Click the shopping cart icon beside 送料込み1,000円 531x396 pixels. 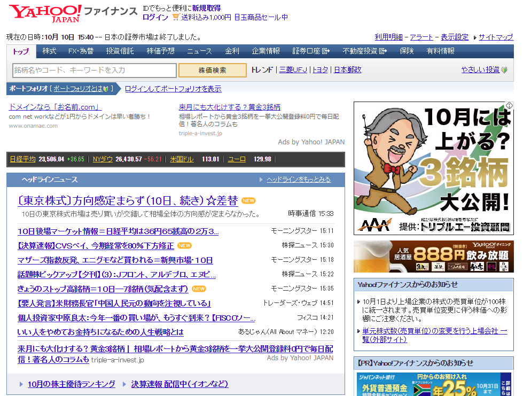click(x=175, y=17)
